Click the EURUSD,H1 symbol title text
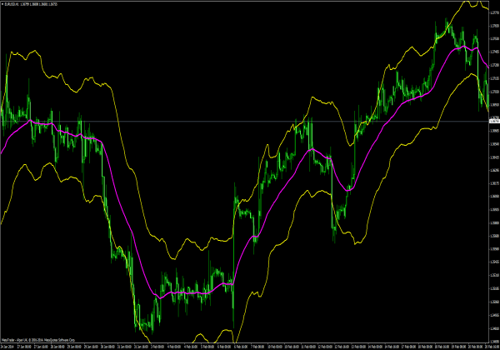The width and height of the screenshot is (500, 350). (15, 3)
